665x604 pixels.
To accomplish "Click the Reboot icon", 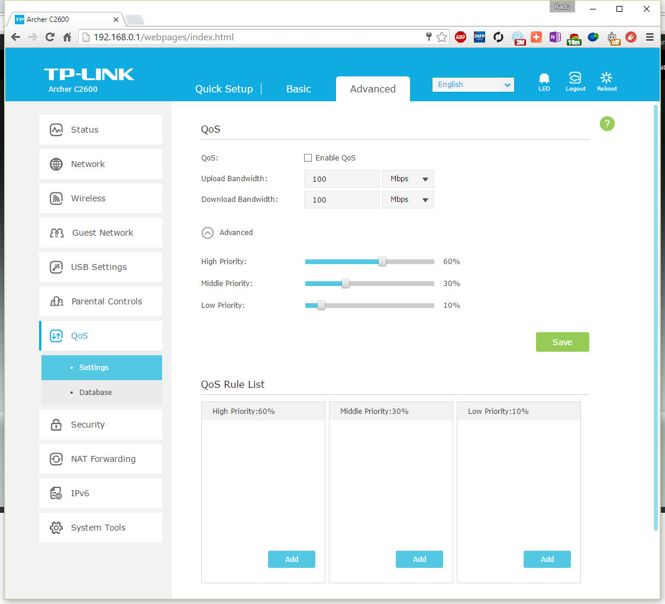I will pyautogui.click(x=606, y=79).
